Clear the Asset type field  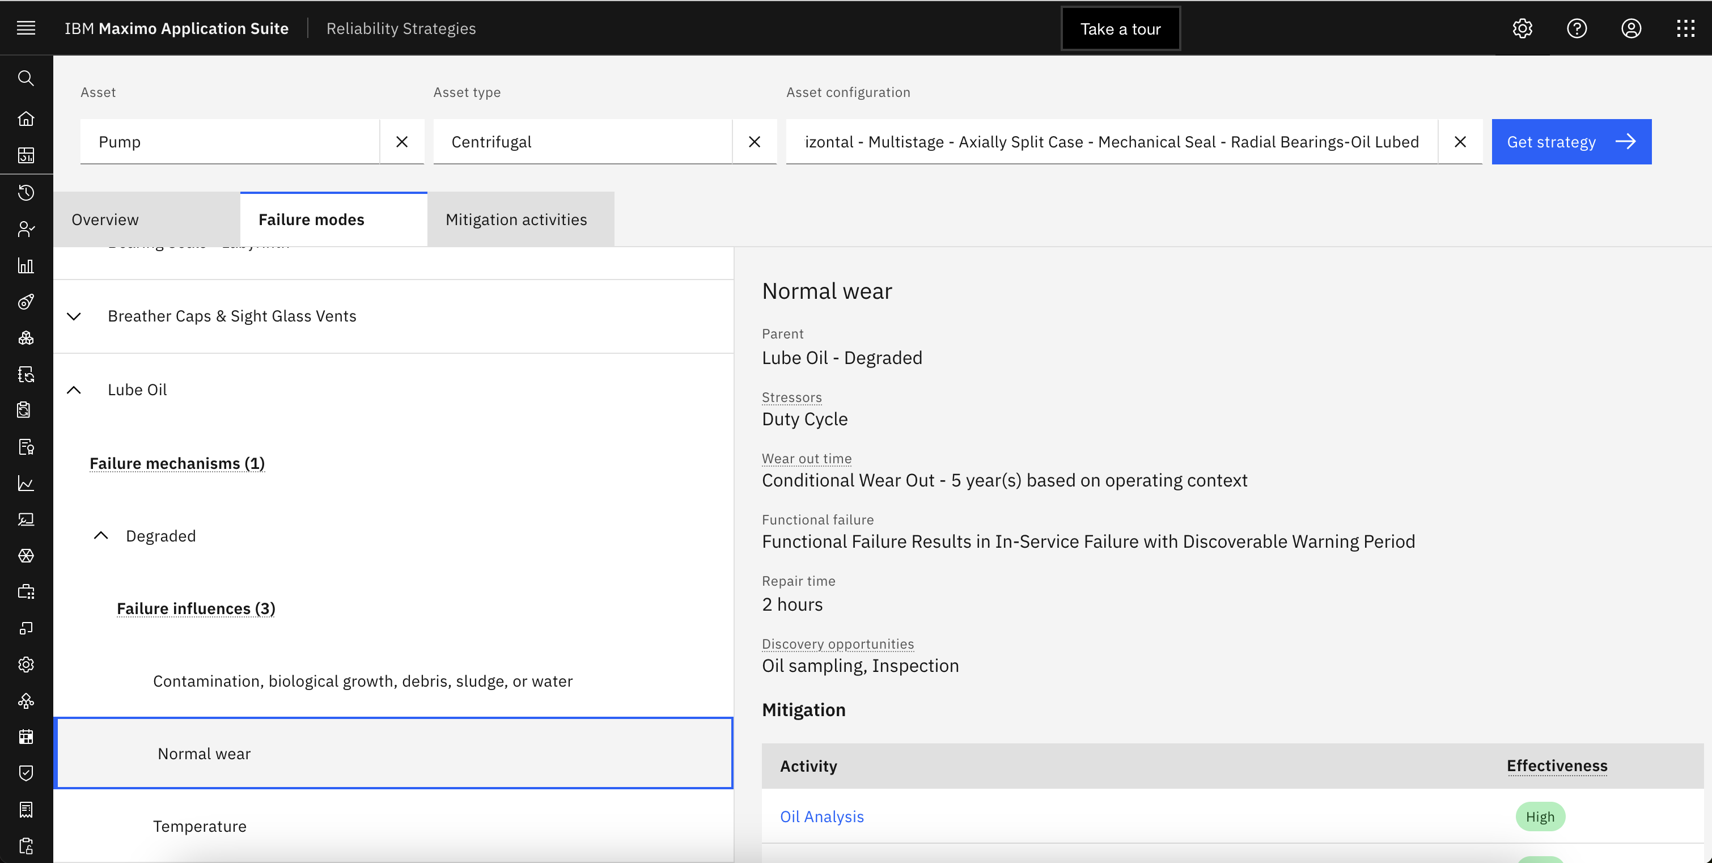pyautogui.click(x=753, y=141)
